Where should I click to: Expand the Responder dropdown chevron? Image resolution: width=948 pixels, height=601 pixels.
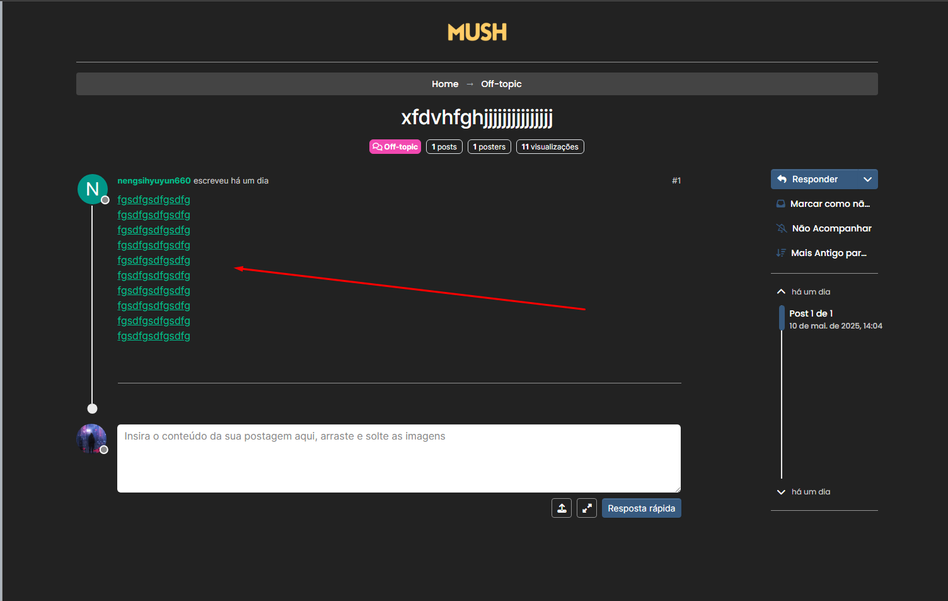point(868,179)
